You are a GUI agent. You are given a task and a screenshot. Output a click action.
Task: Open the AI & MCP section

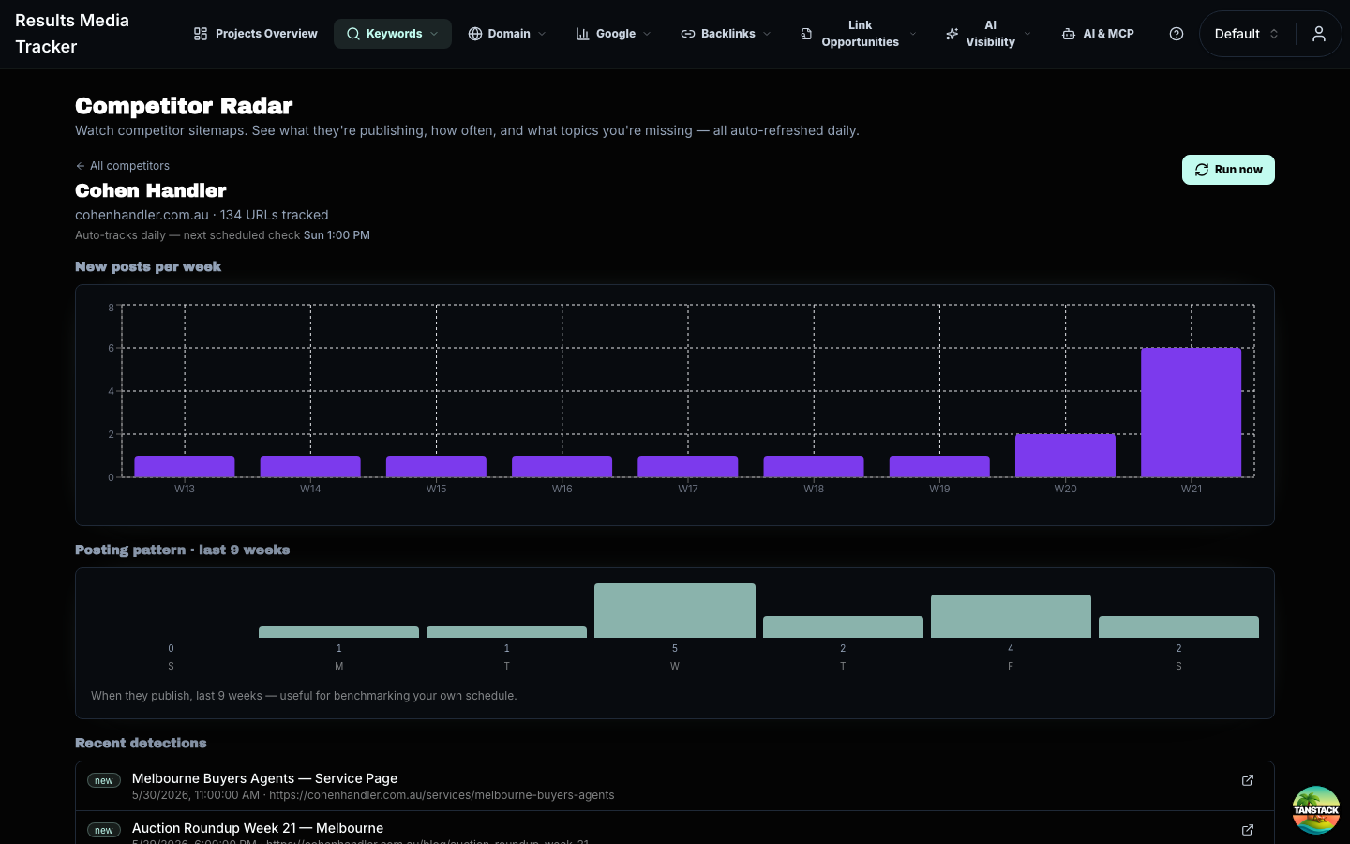(1098, 34)
